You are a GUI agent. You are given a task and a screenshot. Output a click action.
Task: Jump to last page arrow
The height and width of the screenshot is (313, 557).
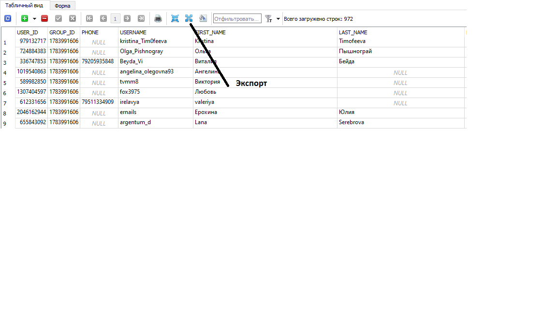141,18
